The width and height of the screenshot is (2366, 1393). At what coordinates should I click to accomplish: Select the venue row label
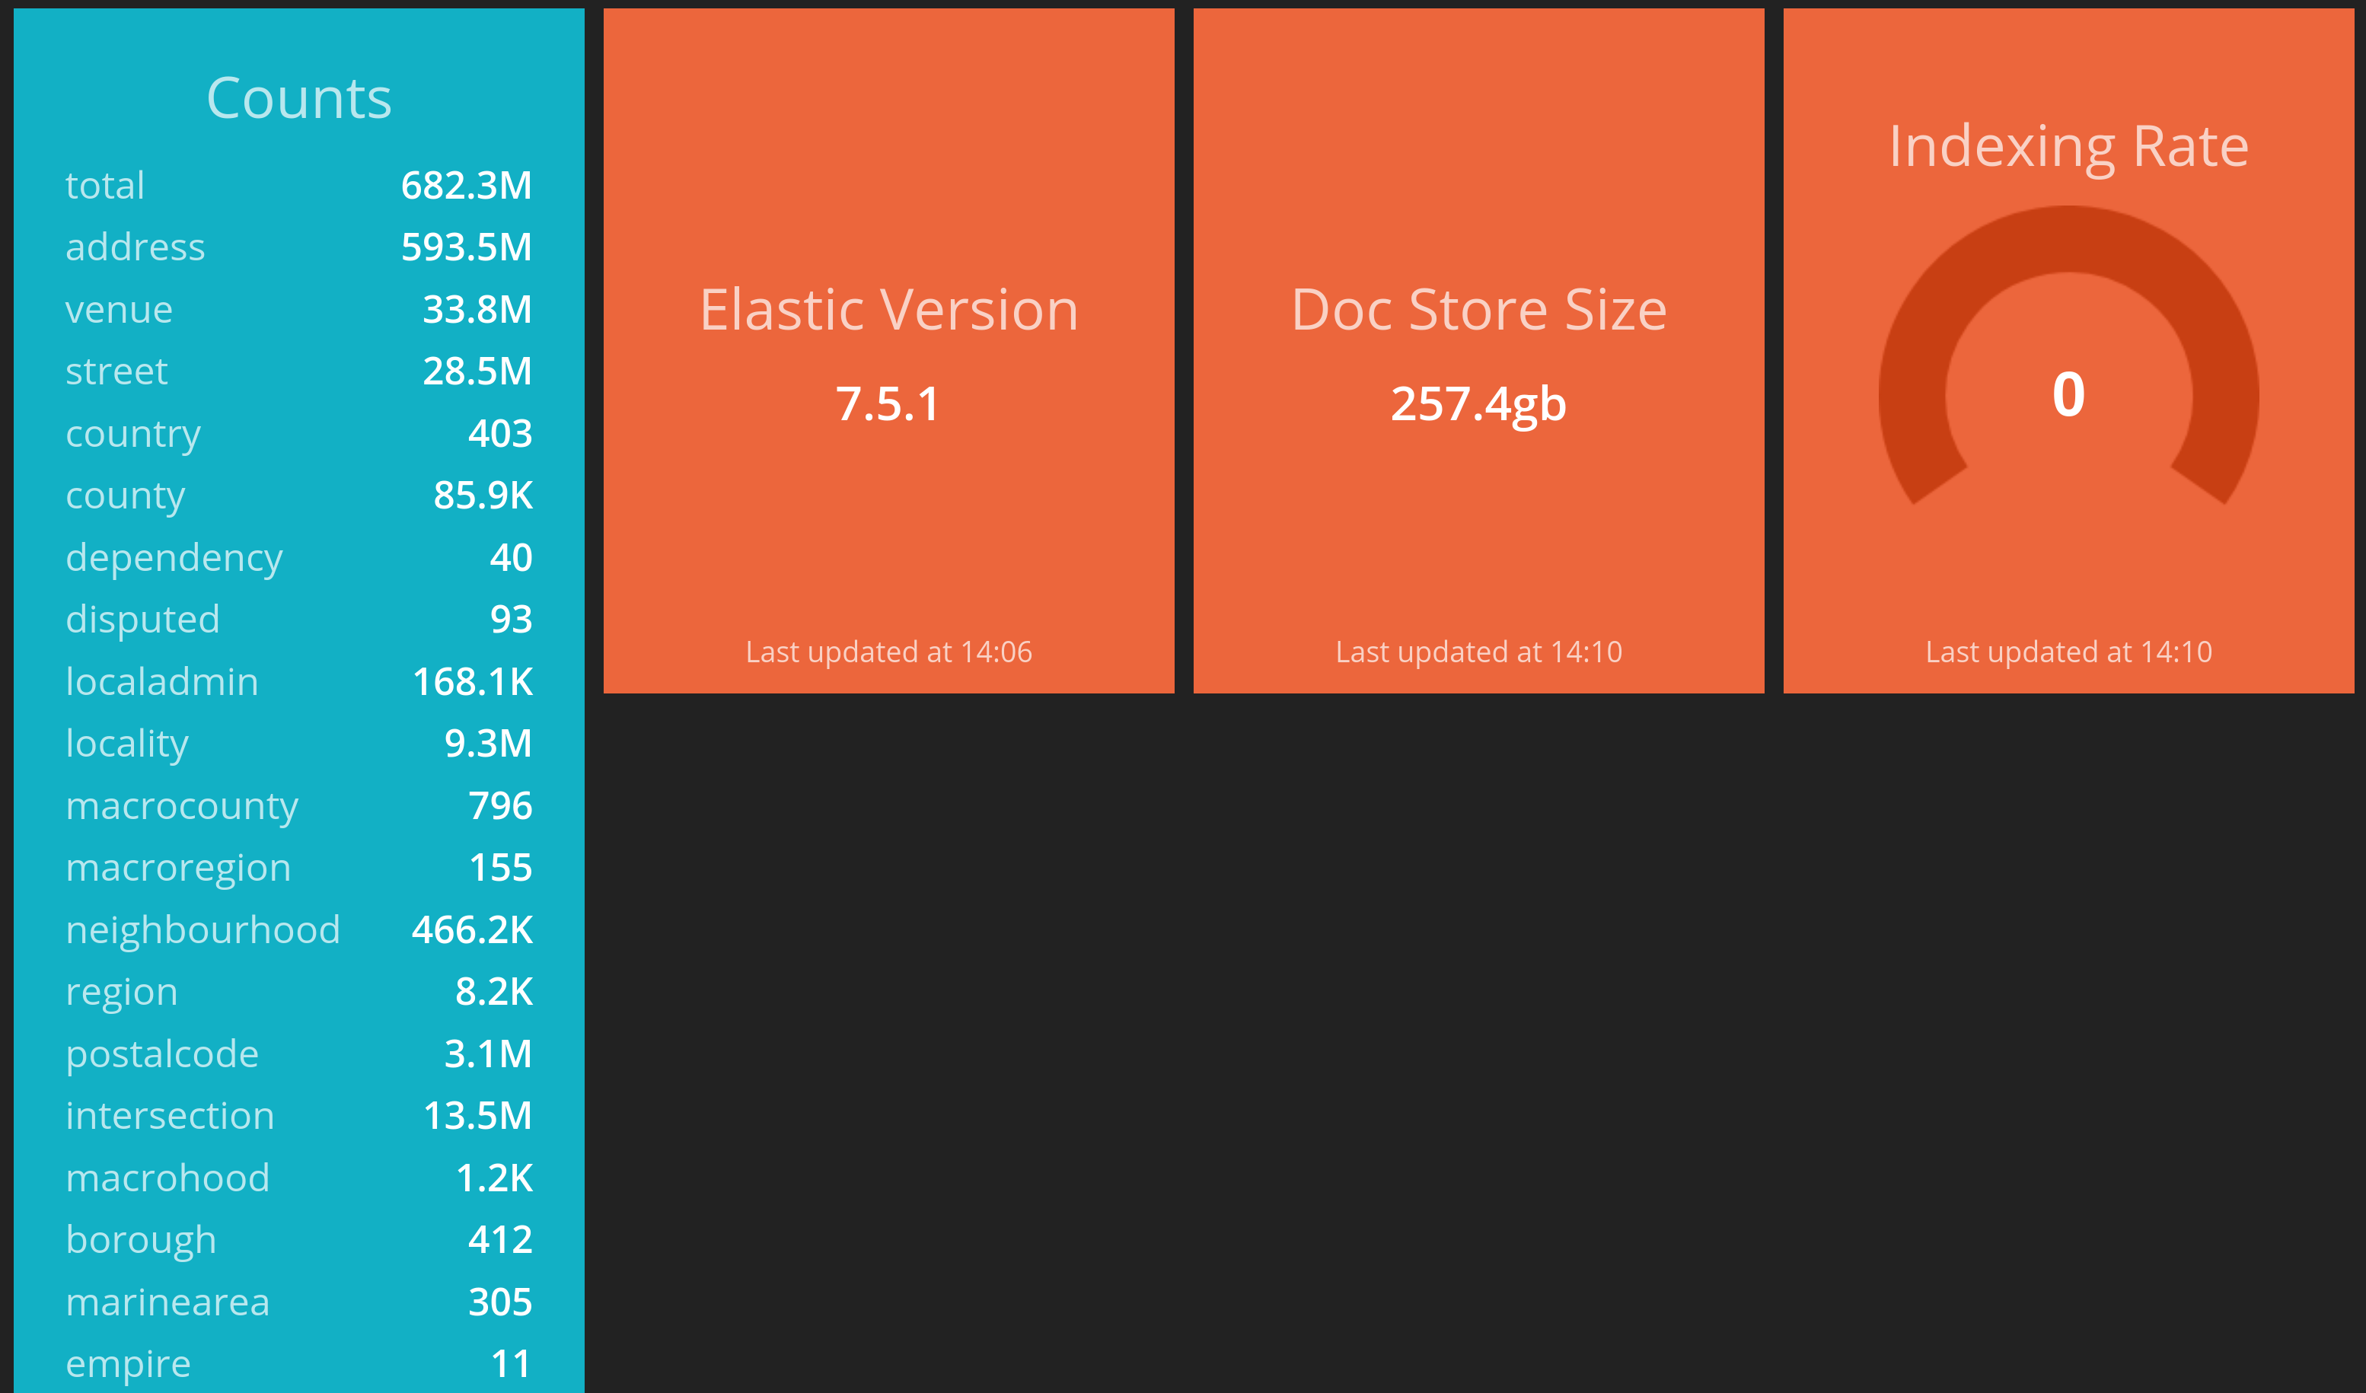click(120, 309)
